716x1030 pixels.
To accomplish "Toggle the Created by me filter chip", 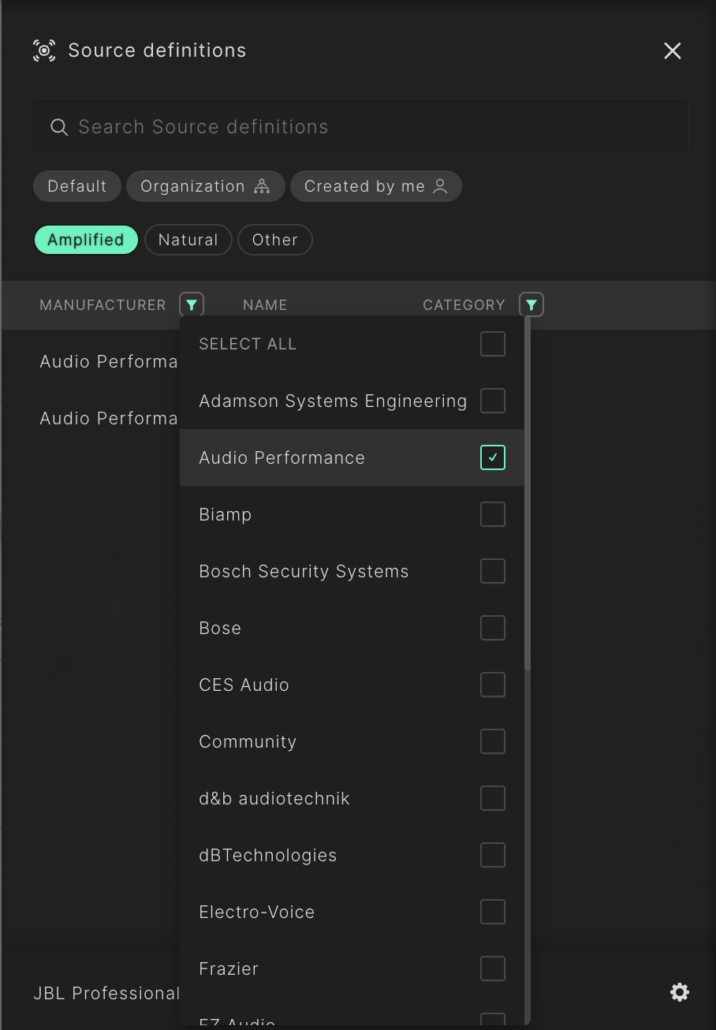I will 376,186.
